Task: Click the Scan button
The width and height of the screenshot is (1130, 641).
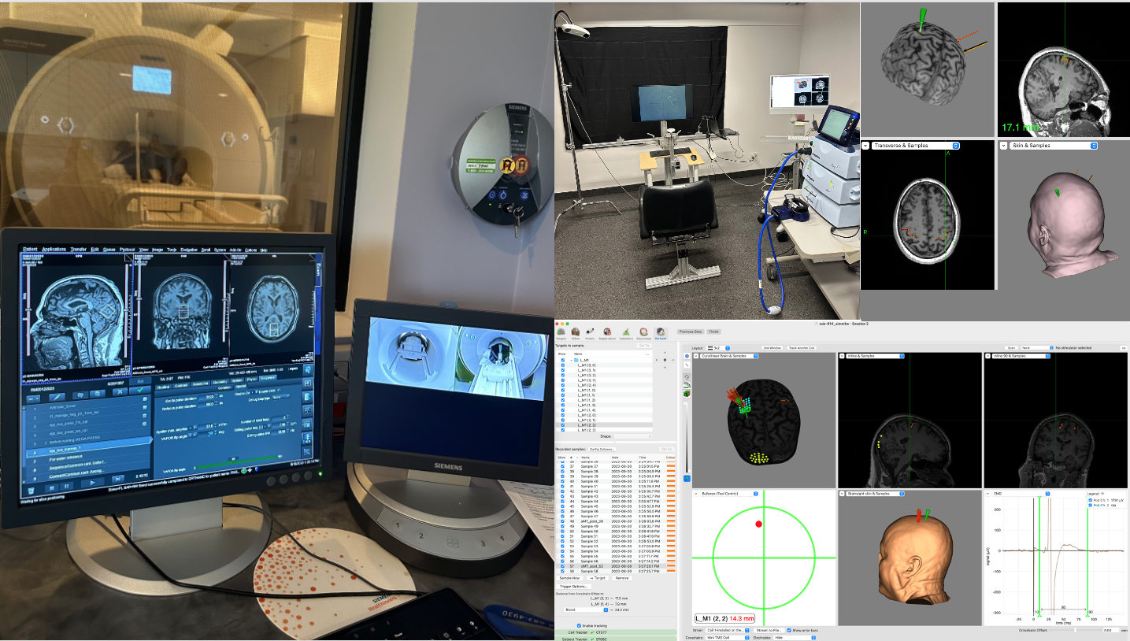Action: tap(1011, 348)
